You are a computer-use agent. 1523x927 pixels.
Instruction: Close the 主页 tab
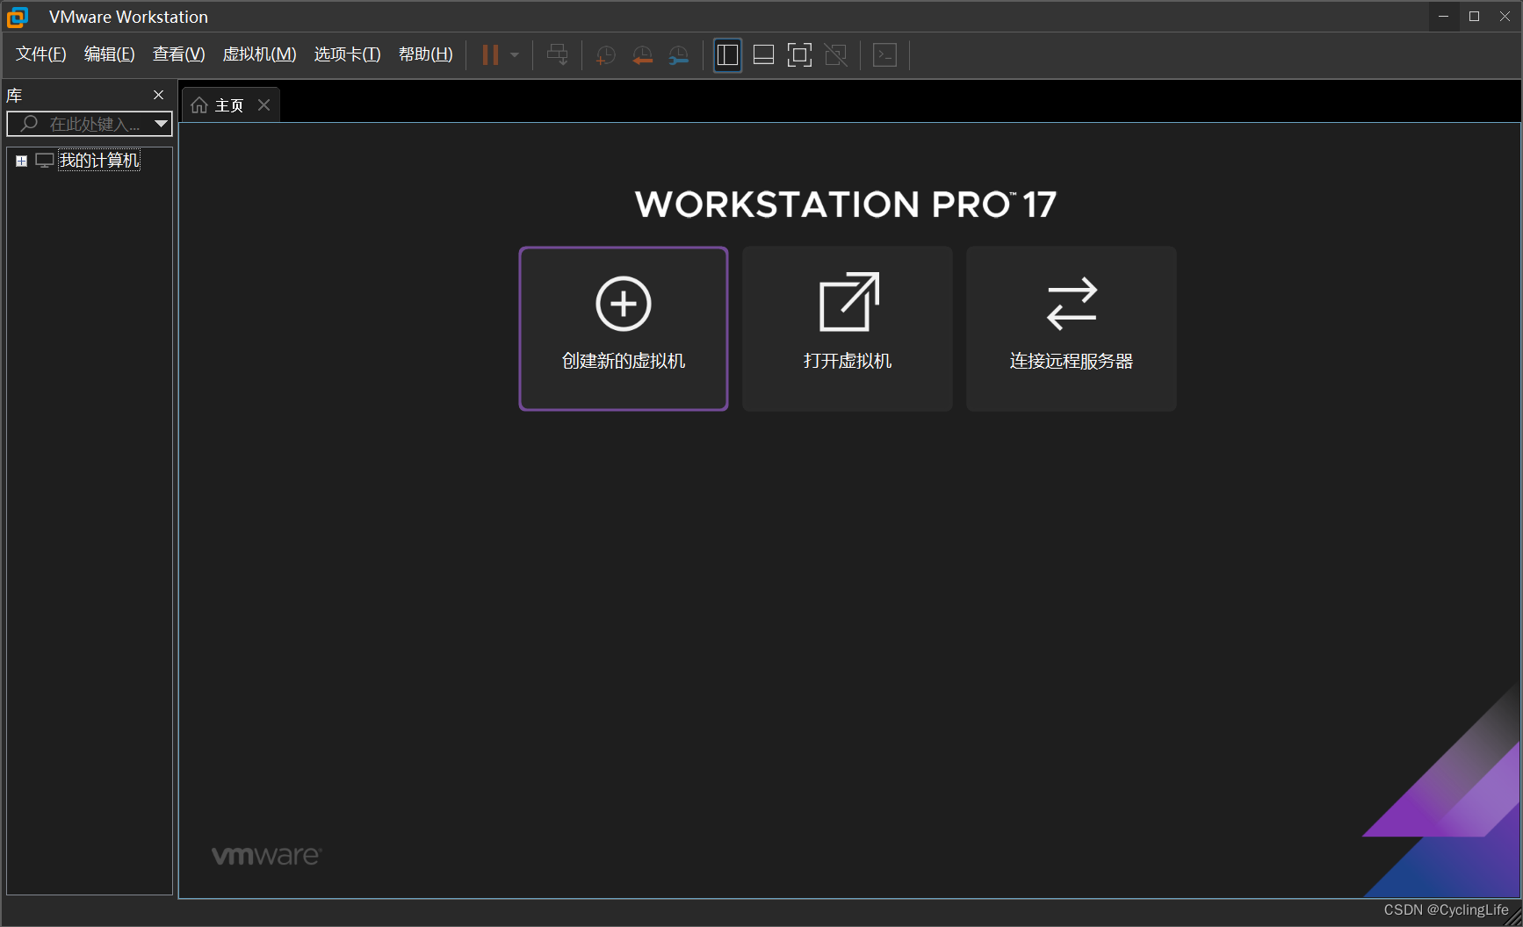point(263,105)
